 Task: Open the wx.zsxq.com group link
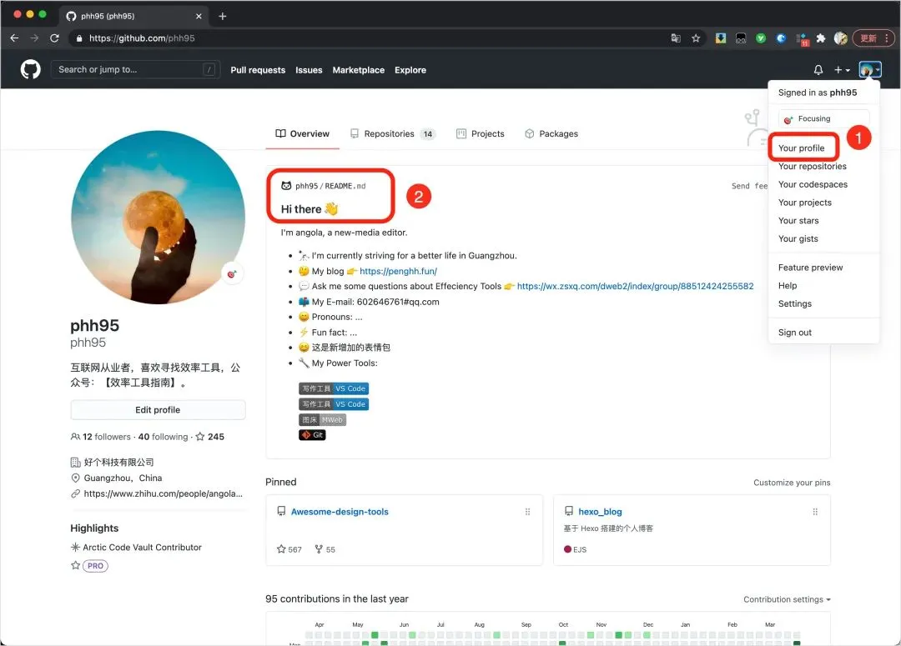(635, 286)
